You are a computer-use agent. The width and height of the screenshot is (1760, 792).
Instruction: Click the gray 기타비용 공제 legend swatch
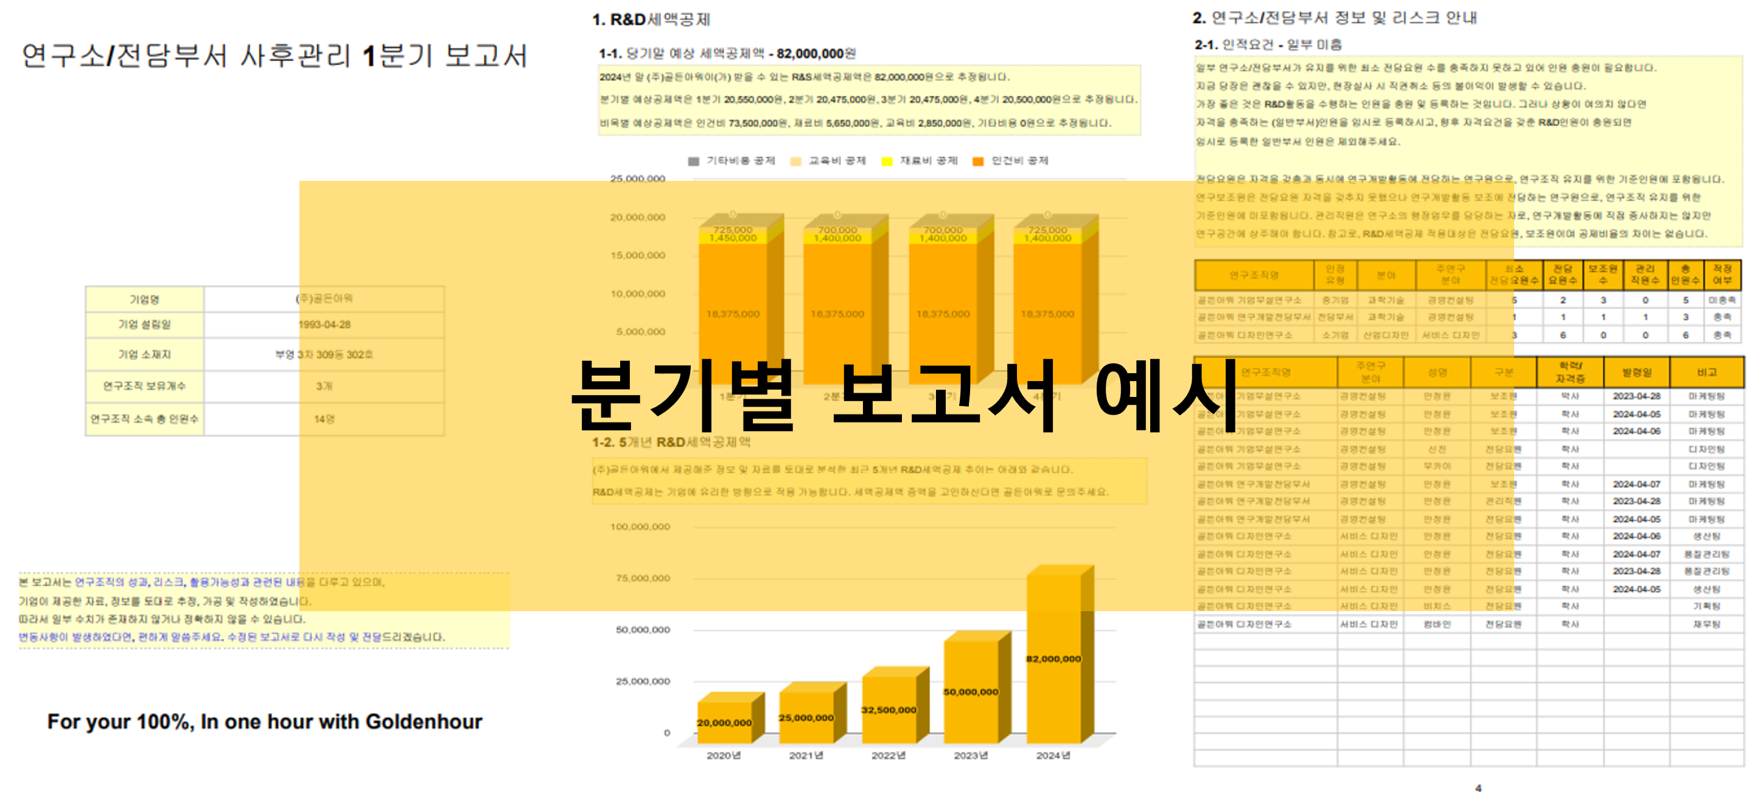pos(694,161)
